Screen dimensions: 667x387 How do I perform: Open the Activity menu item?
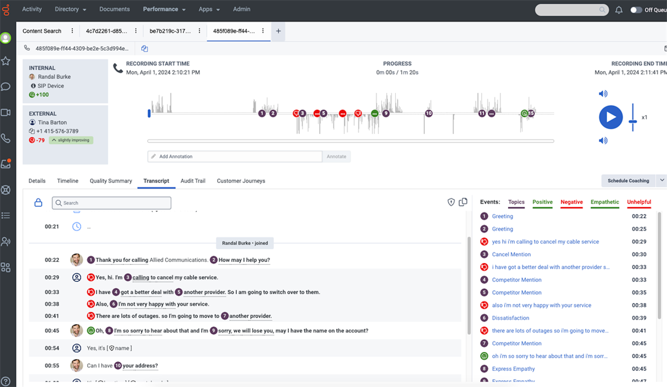(x=32, y=9)
